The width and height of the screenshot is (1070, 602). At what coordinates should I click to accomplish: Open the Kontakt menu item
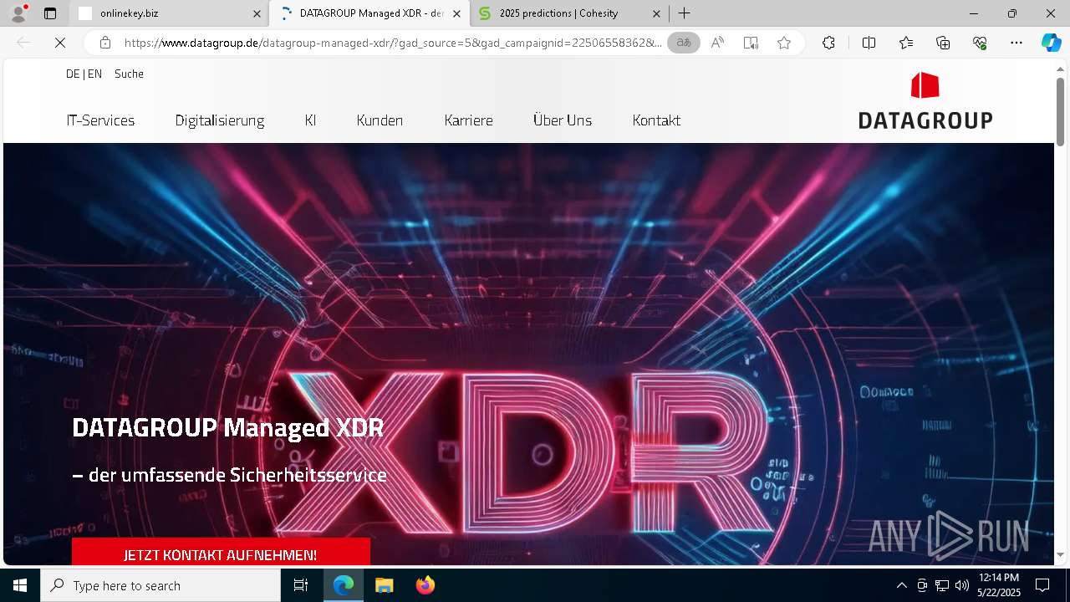coord(656,120)
